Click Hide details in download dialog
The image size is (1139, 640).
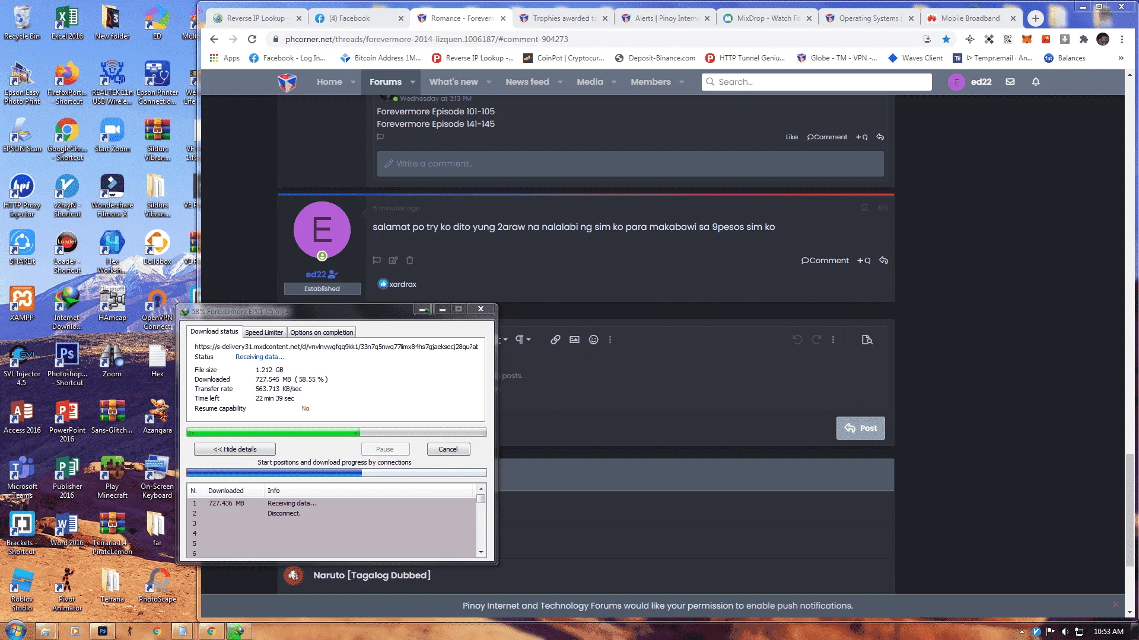click(235, 449)
